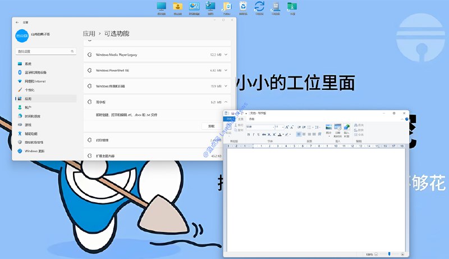
Task: Zoom out with WordPad minus button
Action: click(x=376, y=254)
